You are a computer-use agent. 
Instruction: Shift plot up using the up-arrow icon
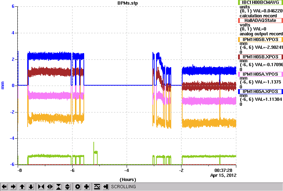tap(22, 187)
